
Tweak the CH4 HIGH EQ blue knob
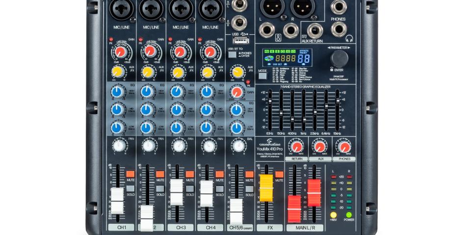(207, 92)
